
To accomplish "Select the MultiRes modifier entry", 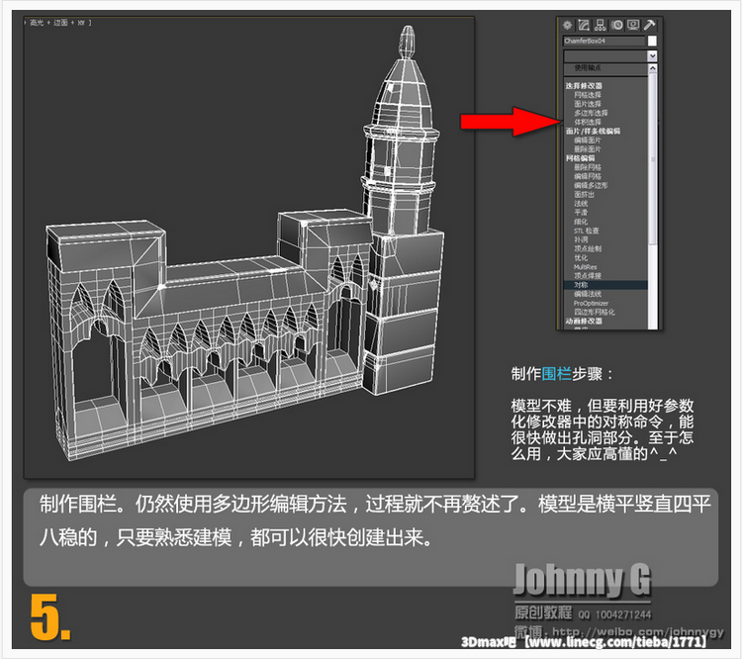I will point(586,266).
